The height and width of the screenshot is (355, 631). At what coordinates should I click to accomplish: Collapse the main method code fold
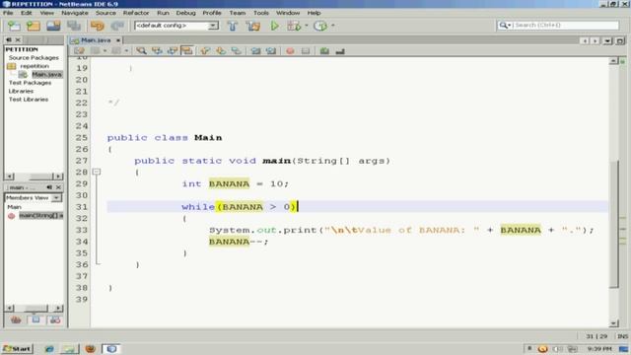coord(97,172)
